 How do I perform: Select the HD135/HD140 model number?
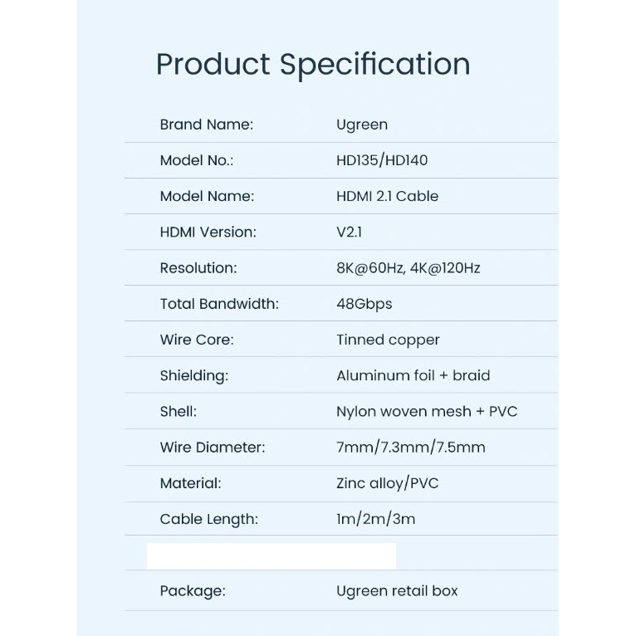382,160
